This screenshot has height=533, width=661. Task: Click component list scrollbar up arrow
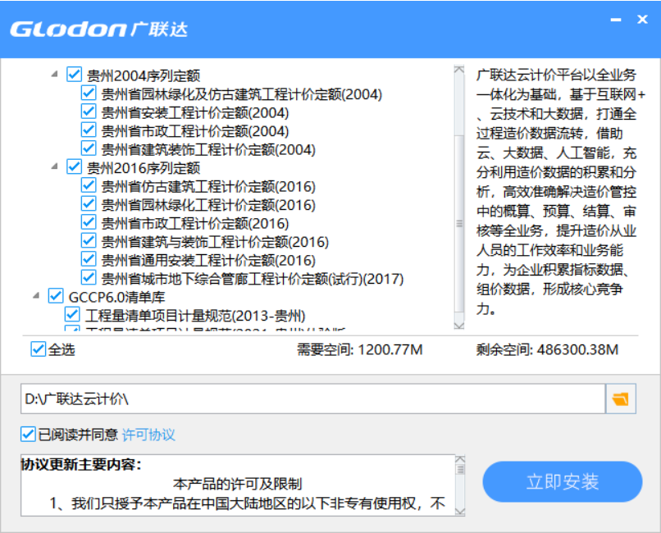point(459,70)
